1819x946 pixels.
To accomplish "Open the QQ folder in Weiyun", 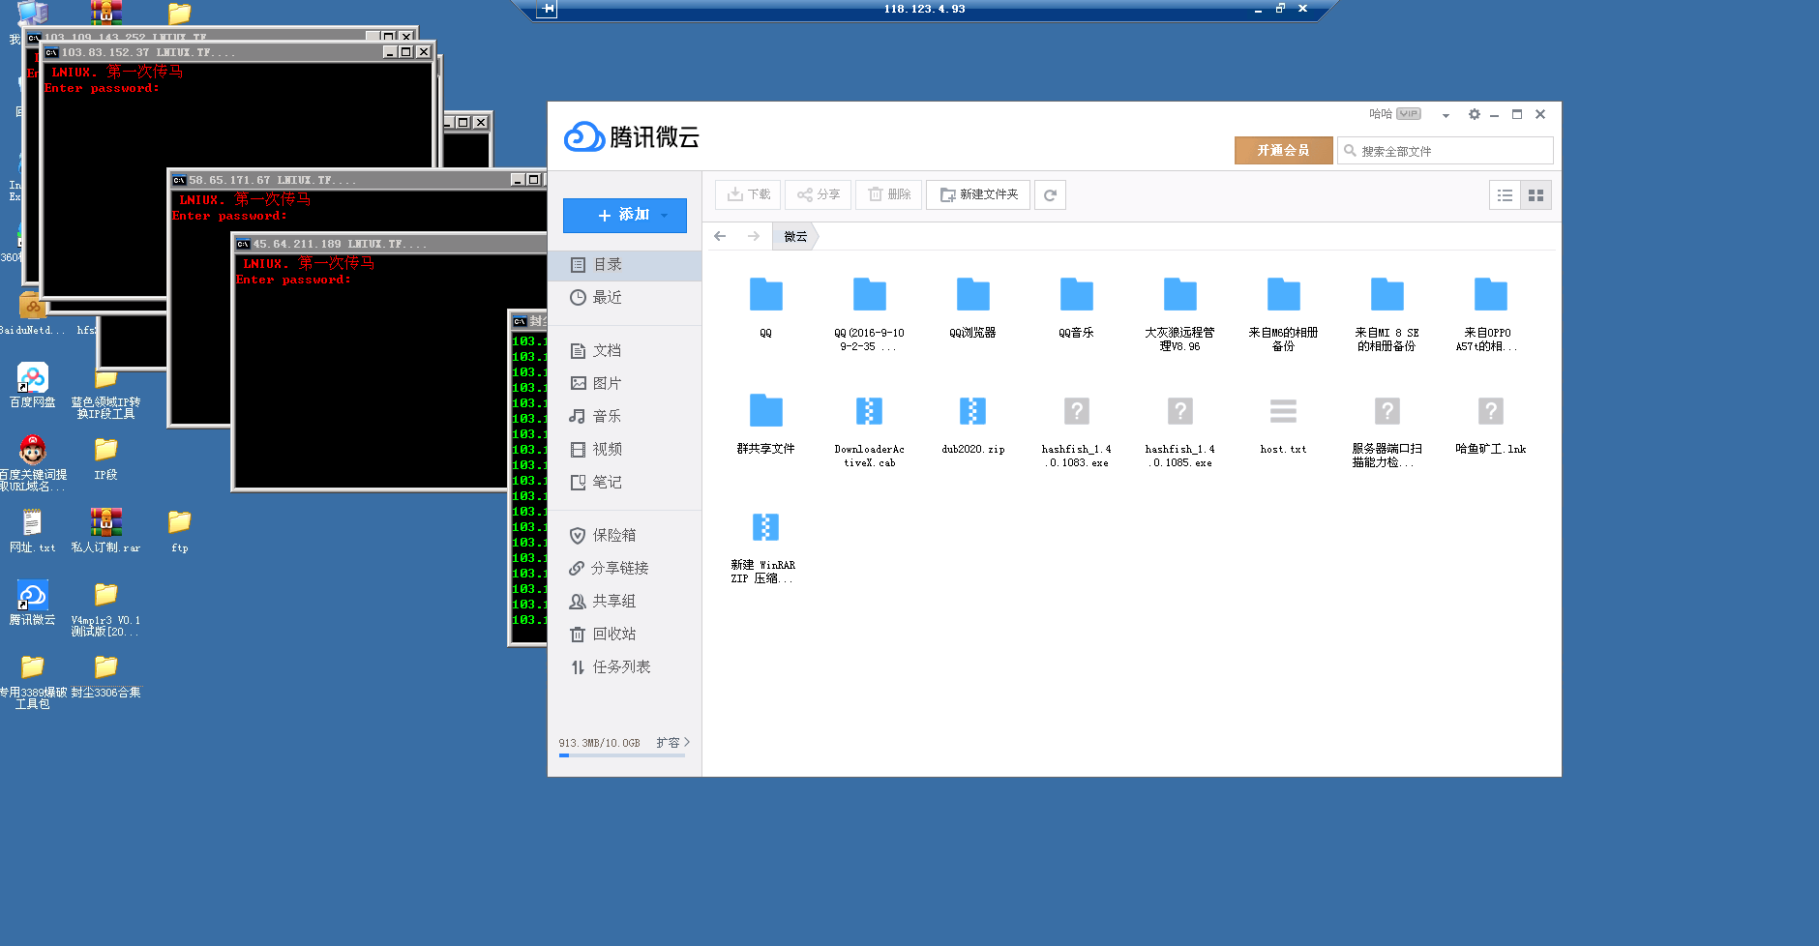I will (765, 295).
